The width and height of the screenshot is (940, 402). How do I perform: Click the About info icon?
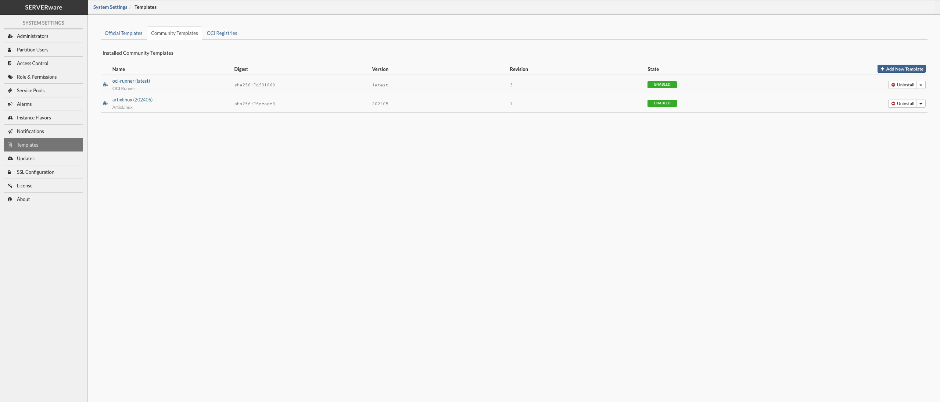click(10, 199)
